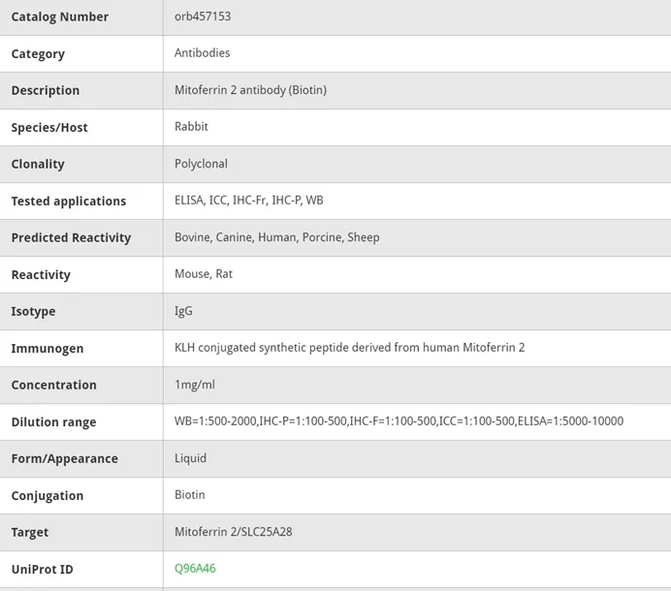Select the orb457153 catalog number text
Image resolution: width=671 pixels, height=591 pixels.
203,16
